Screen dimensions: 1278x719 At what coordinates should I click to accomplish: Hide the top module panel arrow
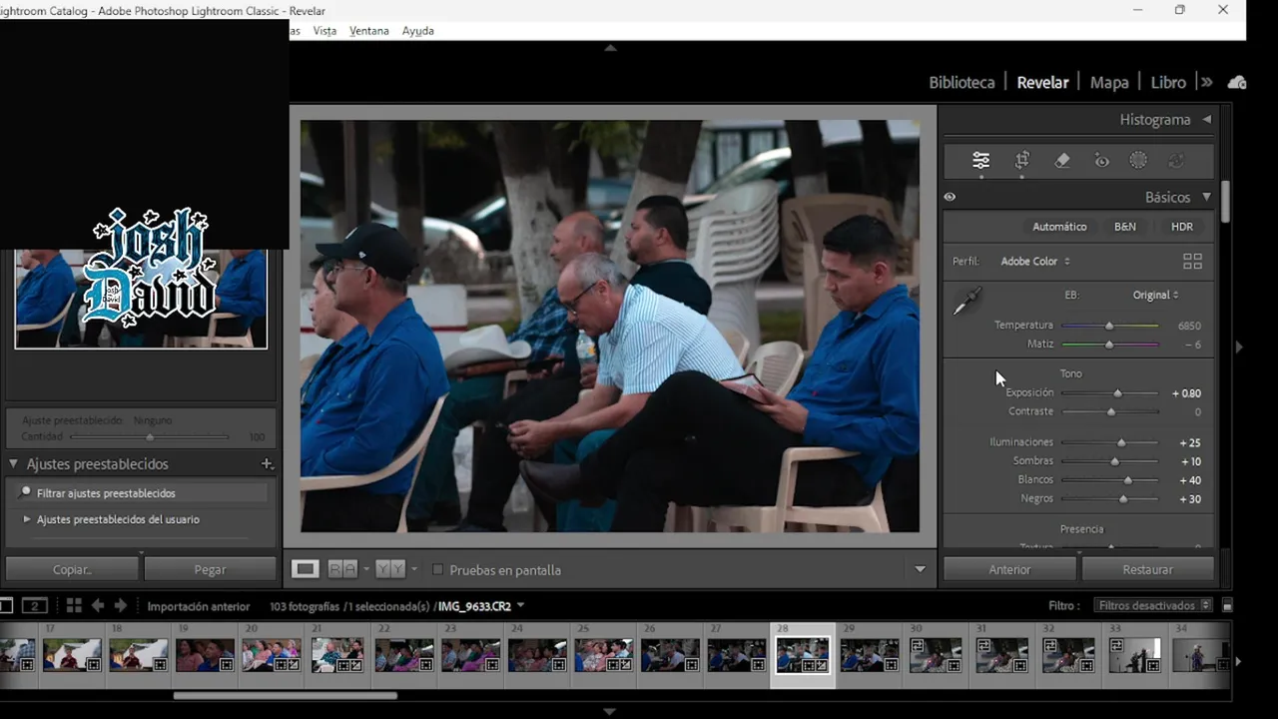coord(610,47)
